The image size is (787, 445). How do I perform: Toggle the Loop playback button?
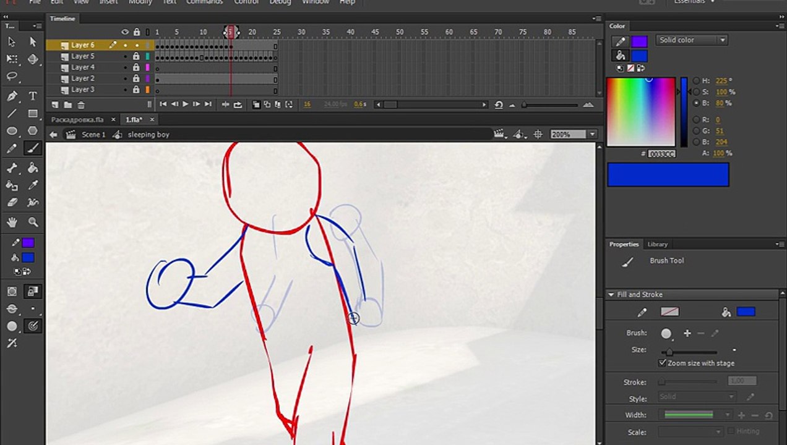pyautogui.click(x=238, y=105)
